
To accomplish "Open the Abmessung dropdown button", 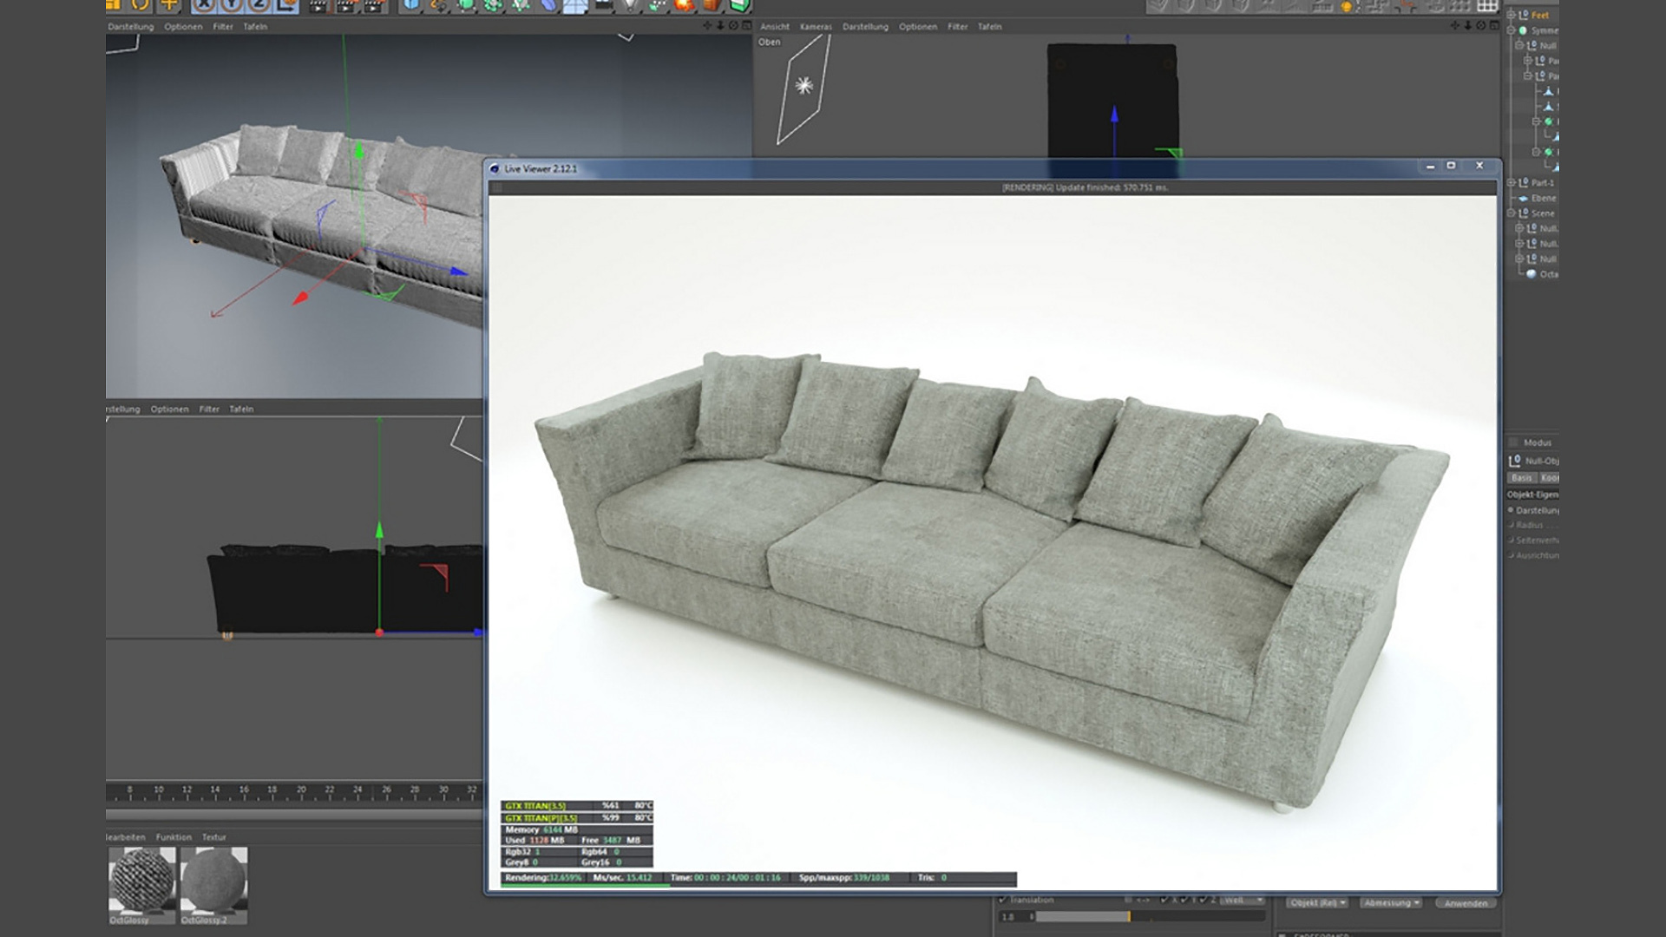I will pyautogui.click(x=1391, y=903).
